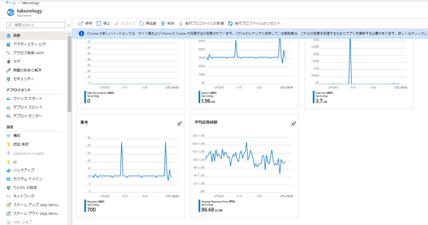
Task: Click the スケール アップ icon
Action: (9, 205)
